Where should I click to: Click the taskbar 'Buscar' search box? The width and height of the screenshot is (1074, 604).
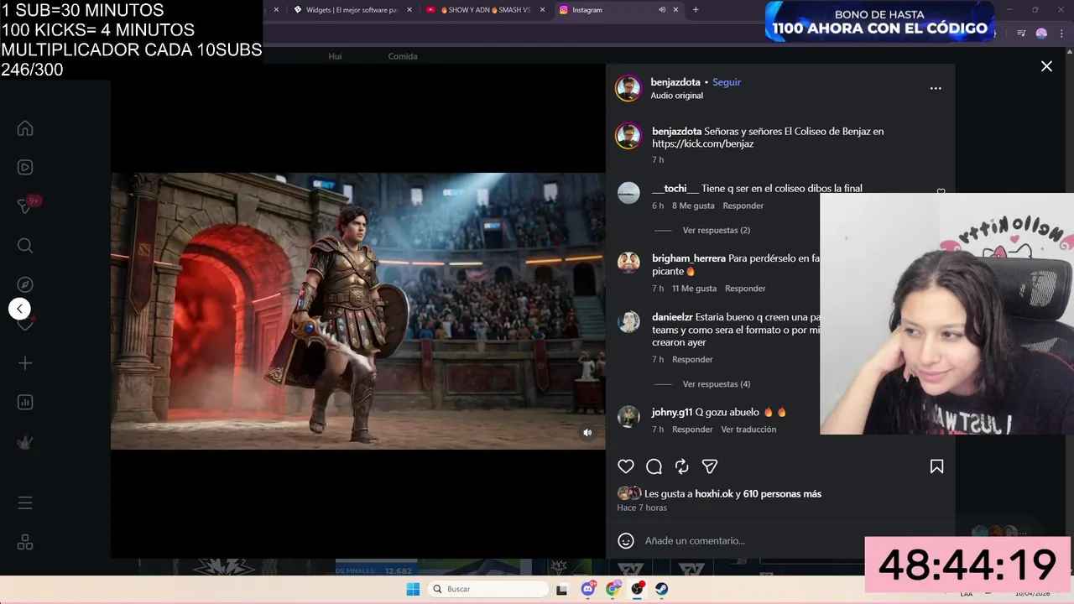[x=488, y=589]
